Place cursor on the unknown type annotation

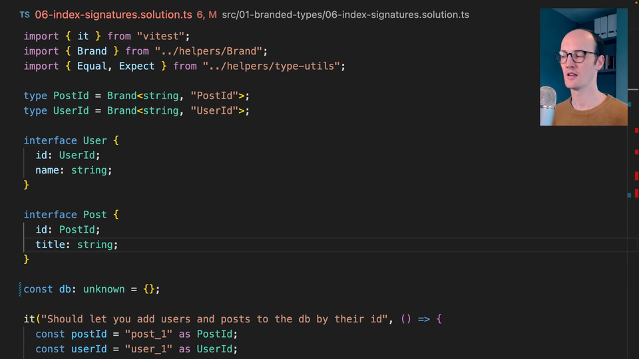(x=104, y=289)
